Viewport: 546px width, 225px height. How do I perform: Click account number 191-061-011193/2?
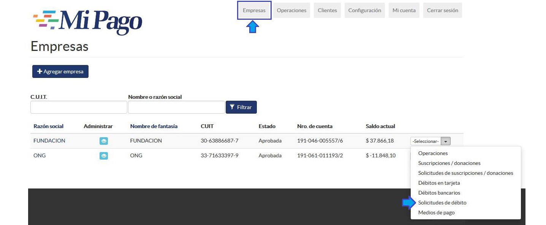(x=320, y=155)
